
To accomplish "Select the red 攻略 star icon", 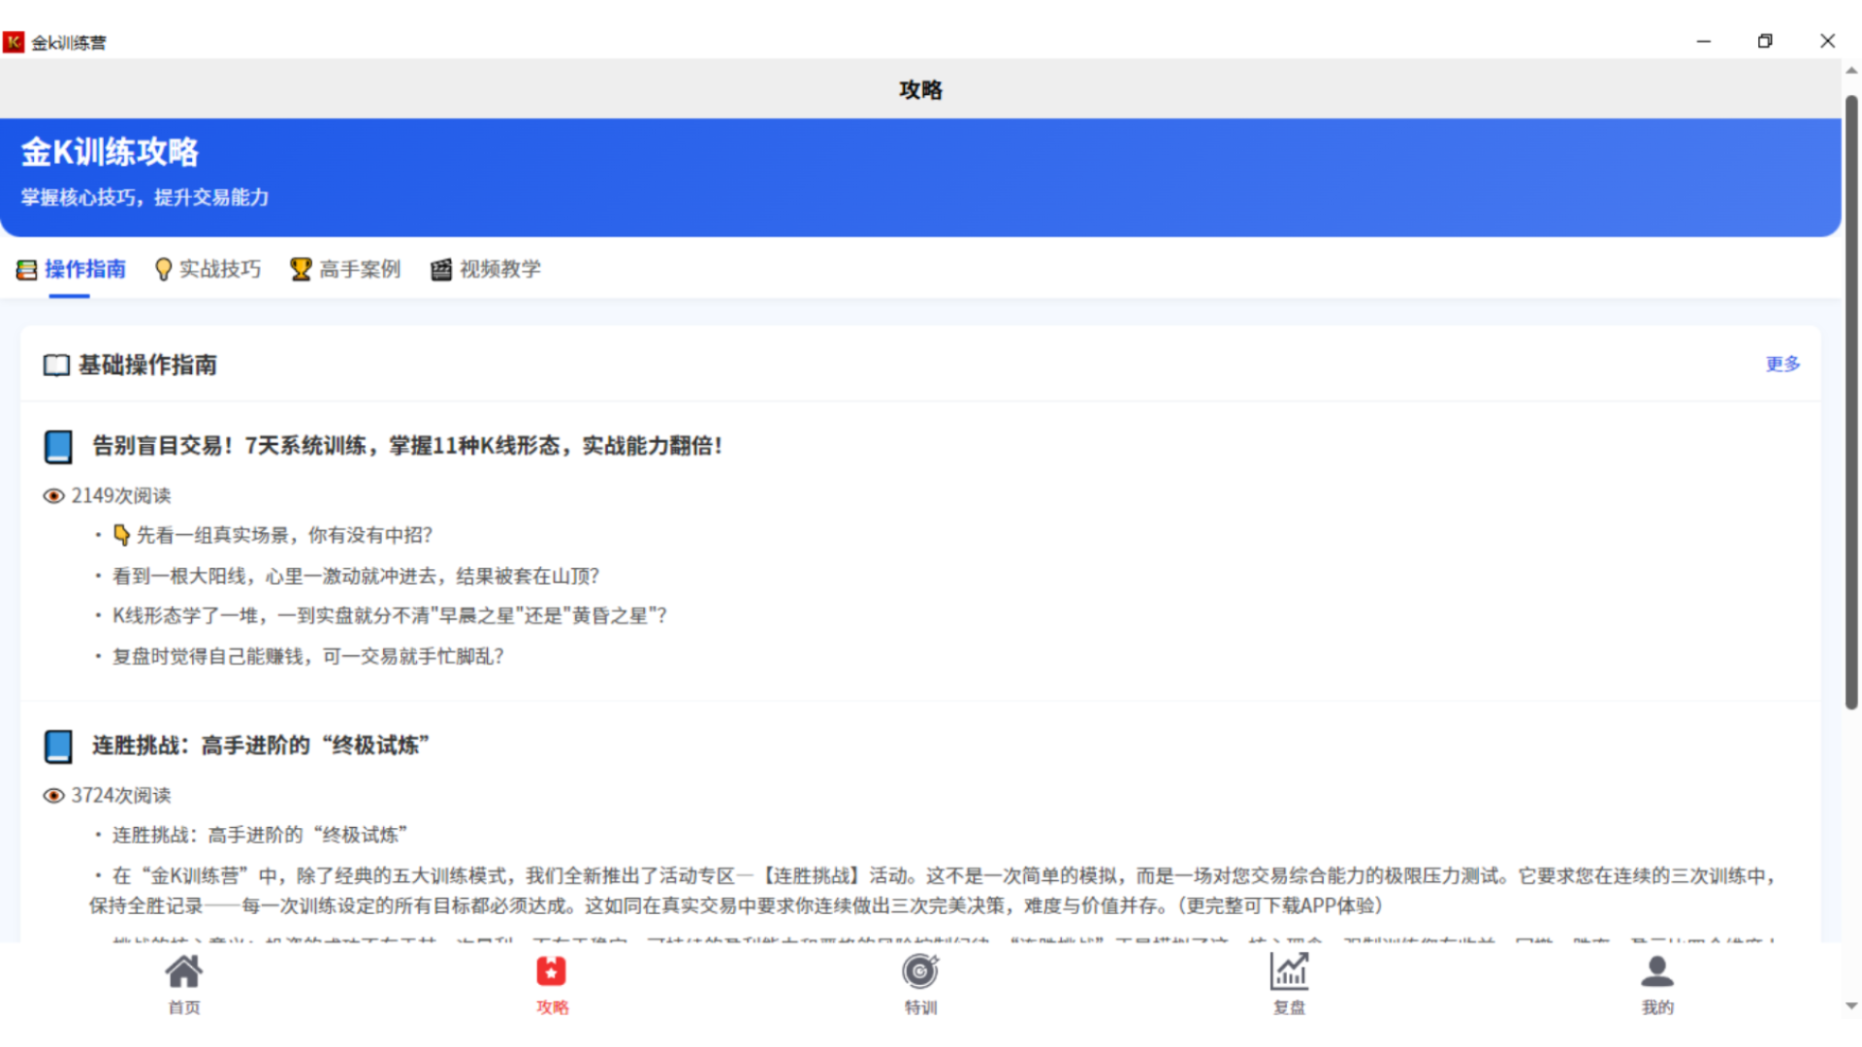I will [x=551, y=971].
